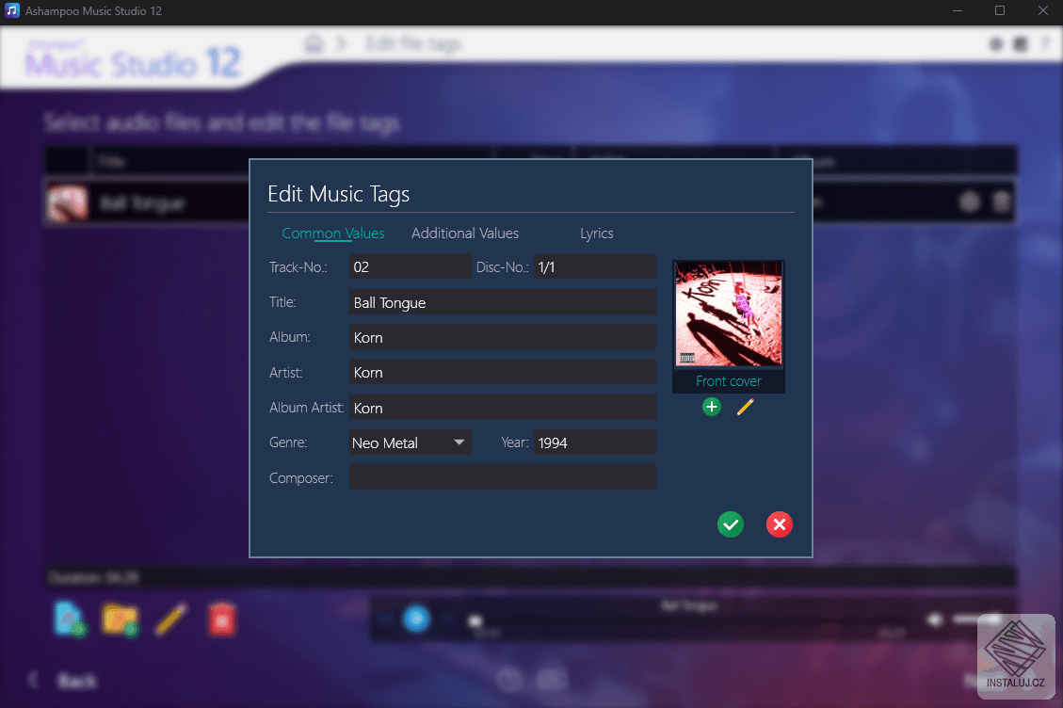Image resolution: width=1063 pixels, height=708 pixels.
Task: Click the add file icon in bottom toolbar
Action: 70,619
